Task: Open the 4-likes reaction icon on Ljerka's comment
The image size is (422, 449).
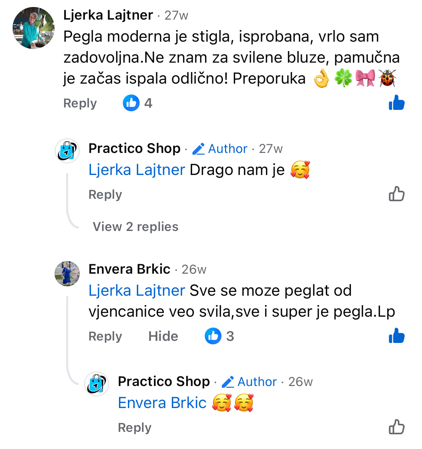Action: (131, 103)
